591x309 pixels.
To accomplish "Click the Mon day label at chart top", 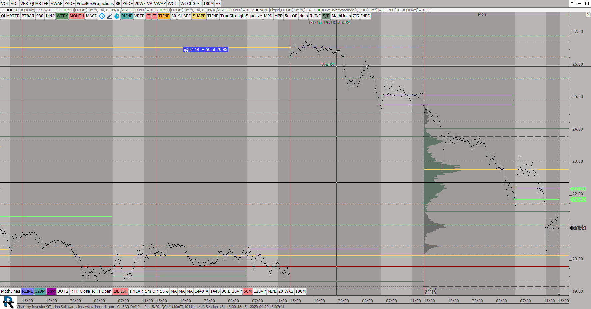I will 482,14.
